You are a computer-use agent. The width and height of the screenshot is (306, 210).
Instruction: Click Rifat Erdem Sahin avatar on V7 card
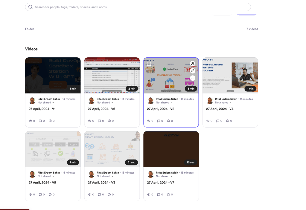point(151,174)
